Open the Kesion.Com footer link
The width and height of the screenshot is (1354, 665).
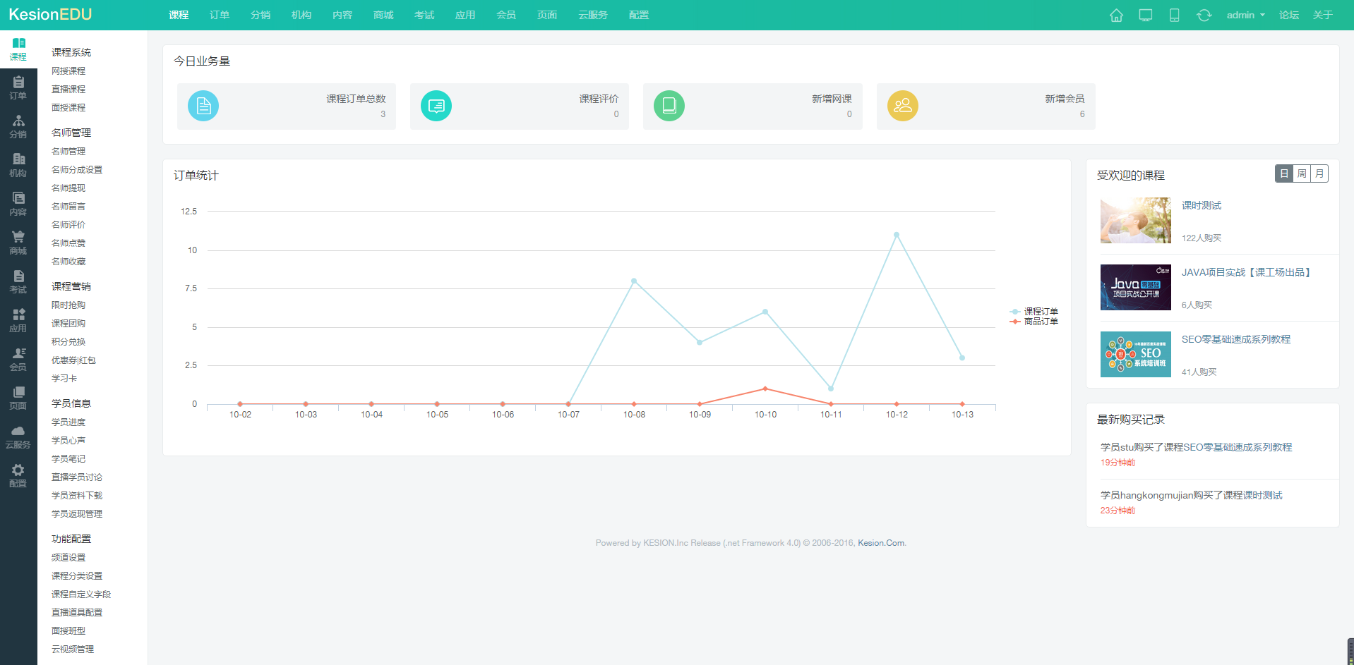pos(881,543)
